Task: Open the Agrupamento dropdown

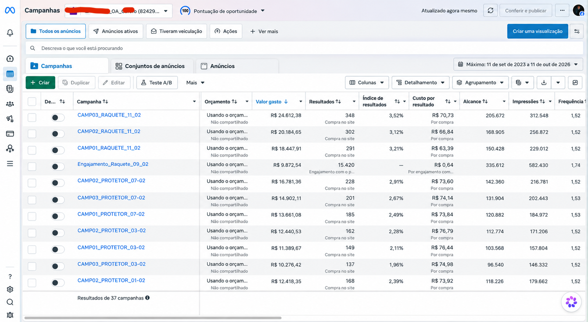Action: point(480,83)
